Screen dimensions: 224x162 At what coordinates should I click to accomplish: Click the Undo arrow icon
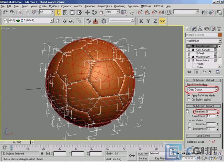[x=5, y=12]
